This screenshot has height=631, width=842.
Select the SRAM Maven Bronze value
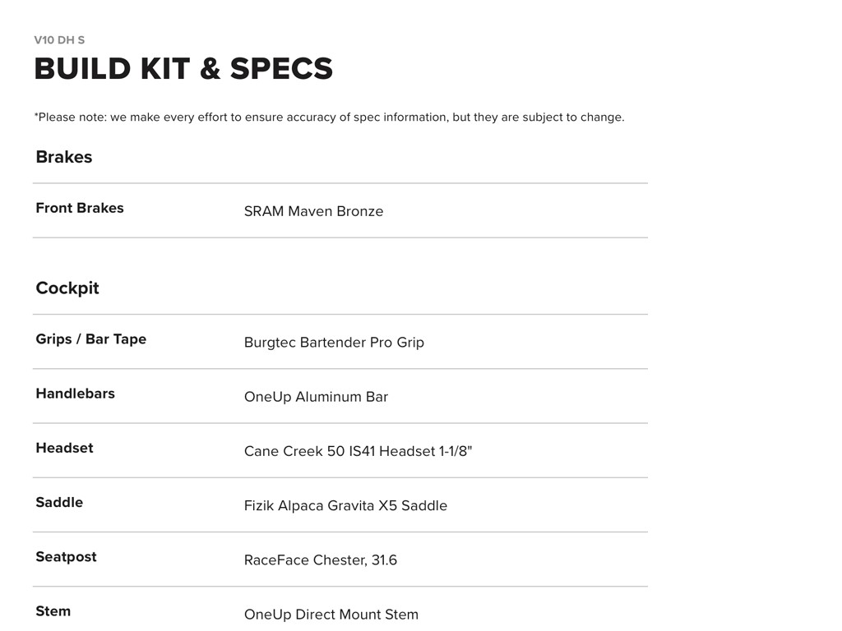click(313, 211)
